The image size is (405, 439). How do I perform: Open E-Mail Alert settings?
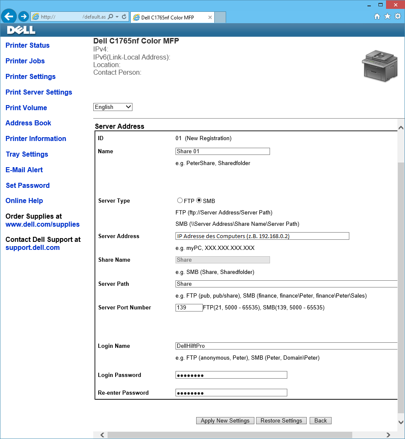pos(24,170)
